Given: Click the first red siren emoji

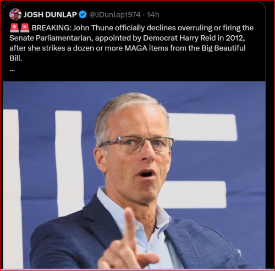Looking at the screenshot, I should click(x=14, y=28).
